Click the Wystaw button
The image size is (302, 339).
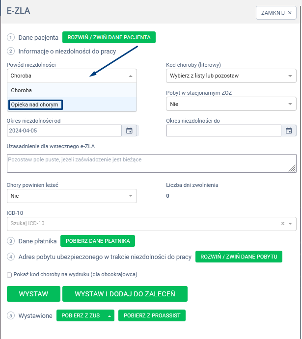click(33, 294)
